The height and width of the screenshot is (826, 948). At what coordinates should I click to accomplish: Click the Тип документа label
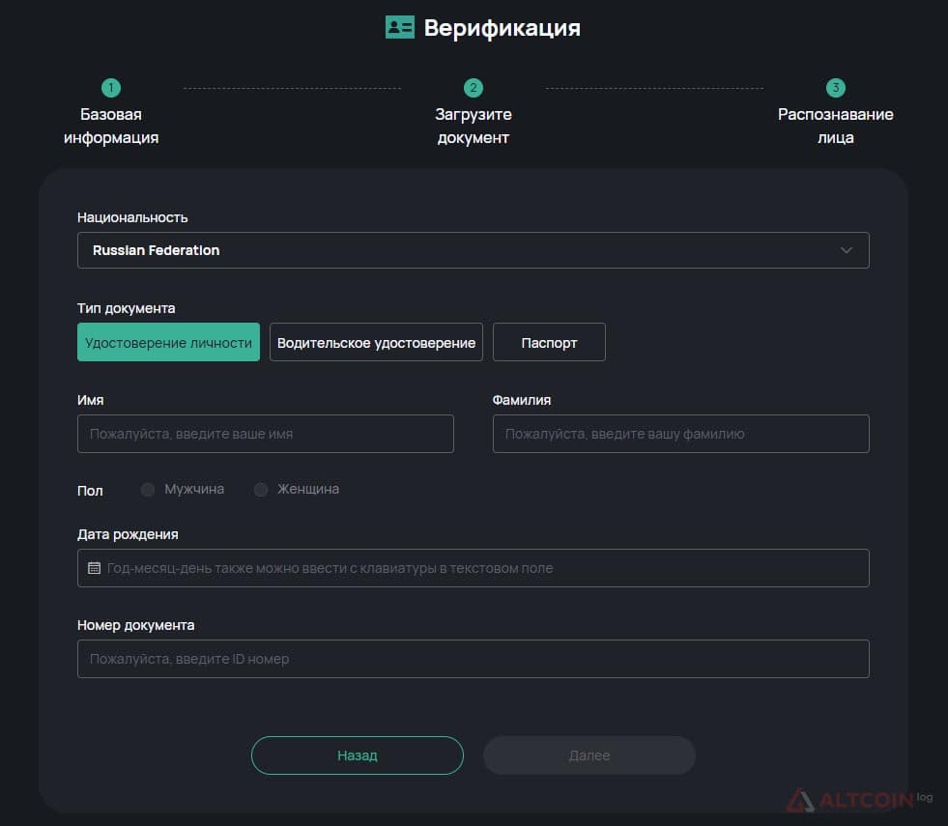pos(127,308)
